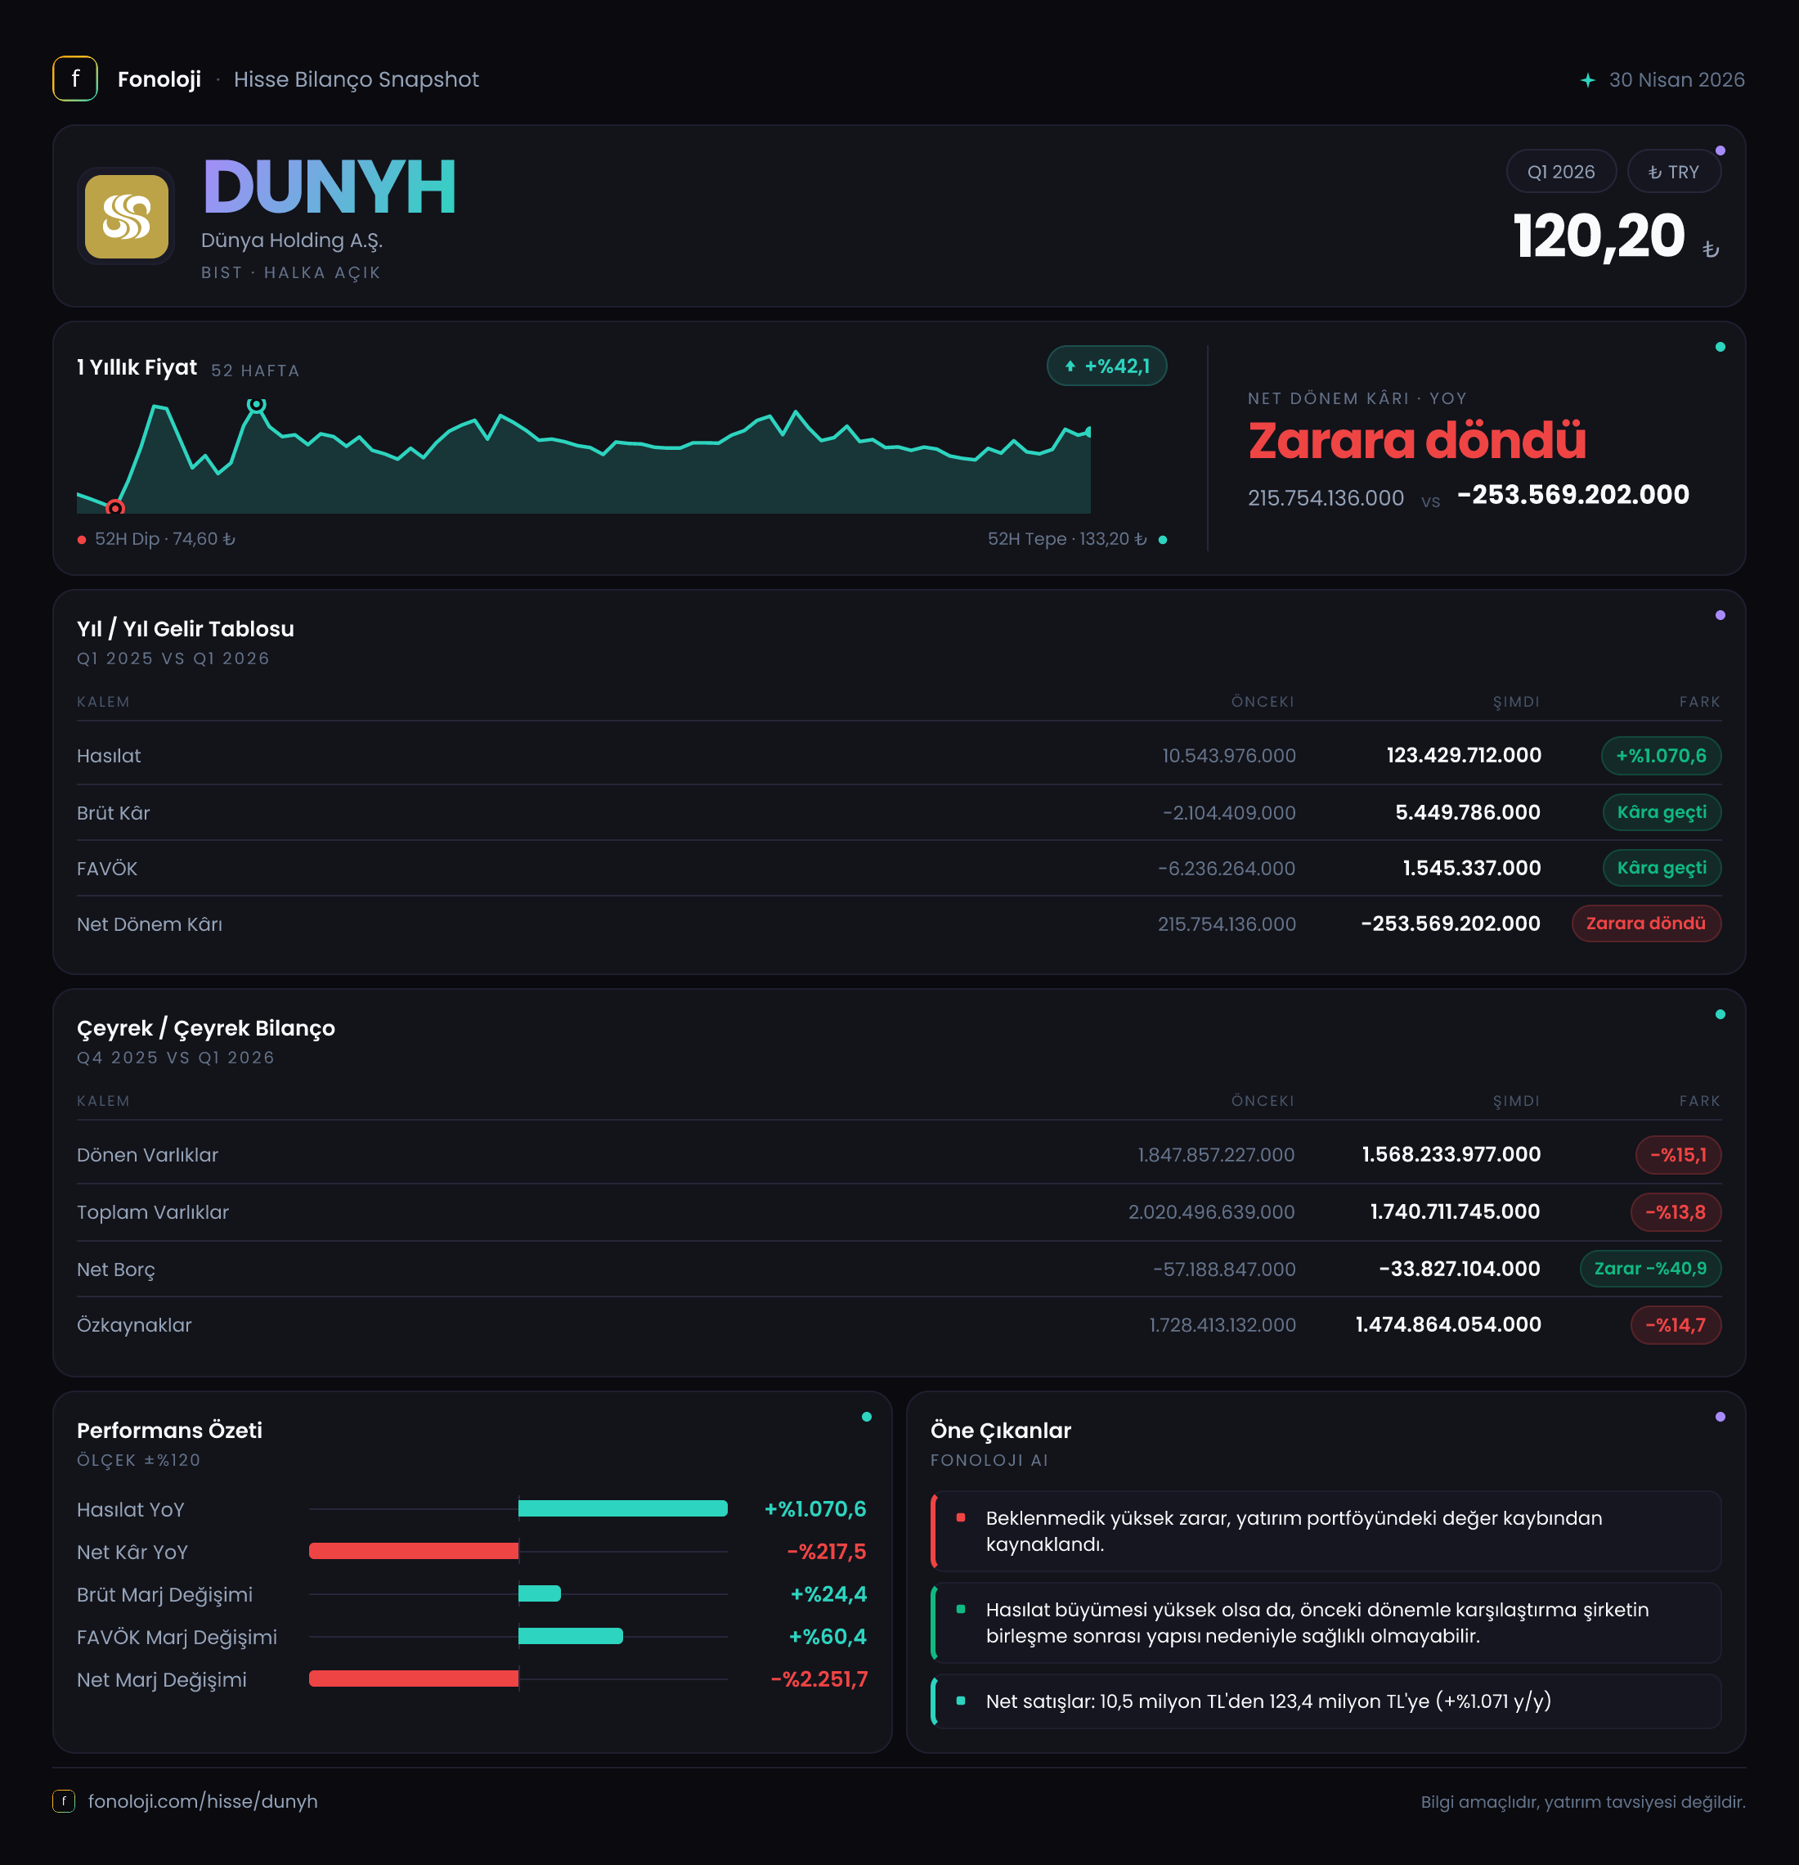Click the Net Marj Değişimi red bar

(414, 1678)
